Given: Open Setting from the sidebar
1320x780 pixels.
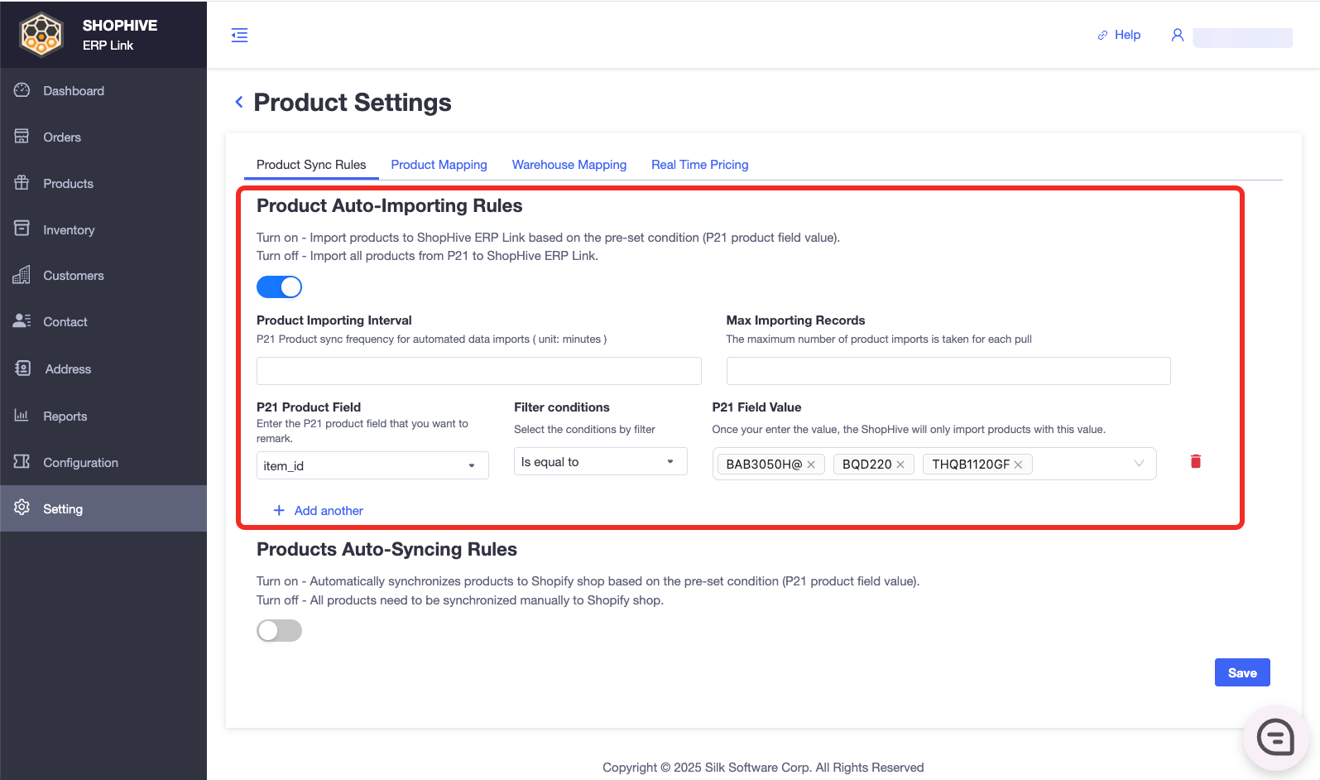Looking at the screenshot, I should (x=103, y=508).
